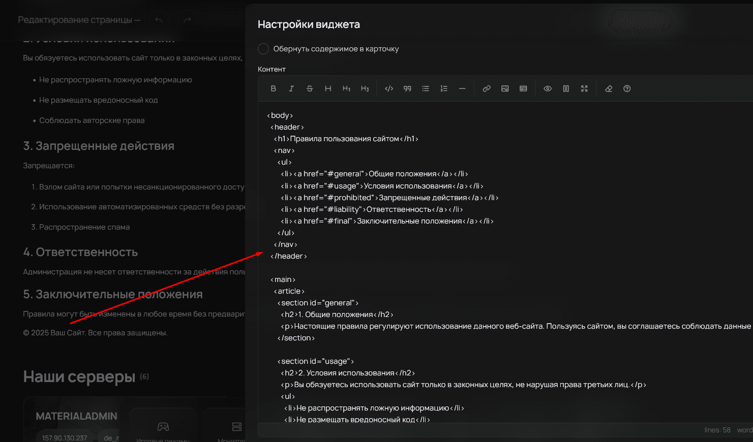Image resolution: width=753 pixels, height=442 pixels.
Task: Insert a table
Action: 523,88
